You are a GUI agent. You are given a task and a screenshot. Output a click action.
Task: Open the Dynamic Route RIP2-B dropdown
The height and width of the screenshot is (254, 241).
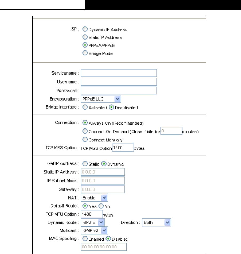click(93, 222)
